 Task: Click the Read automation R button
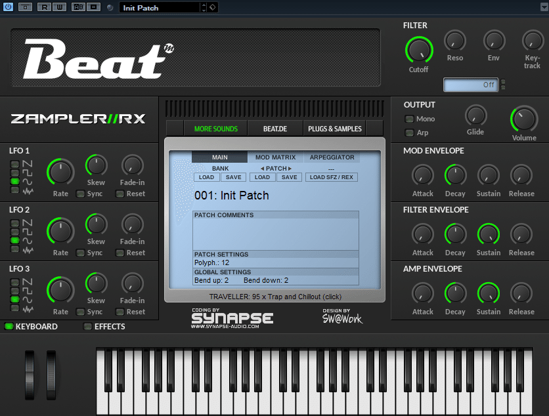coord(44,7)
